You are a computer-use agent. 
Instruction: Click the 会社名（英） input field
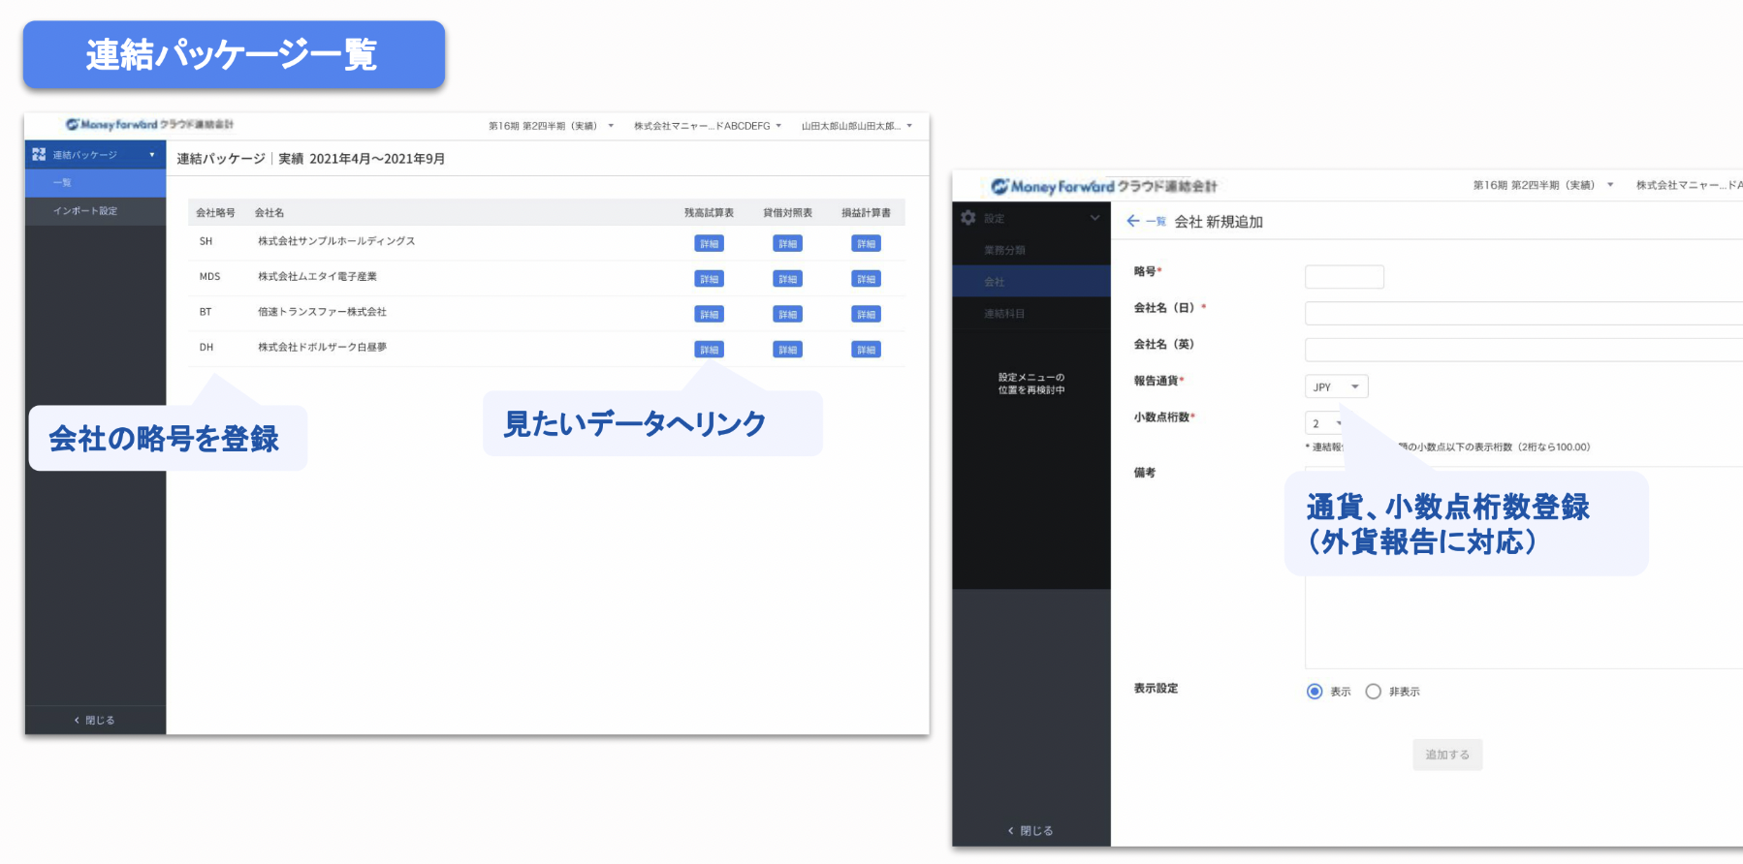(x=1524, y=350)
